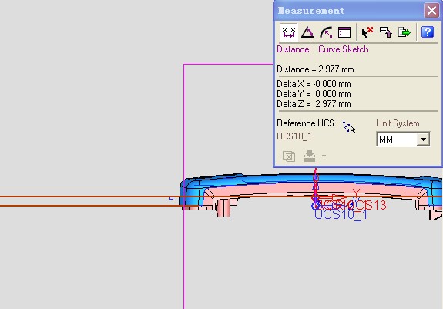Open the Unit System dropdown arrow

pos(423,139)
